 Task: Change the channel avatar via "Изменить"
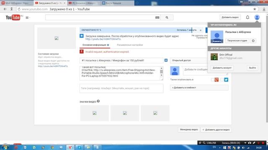point(217,41)
